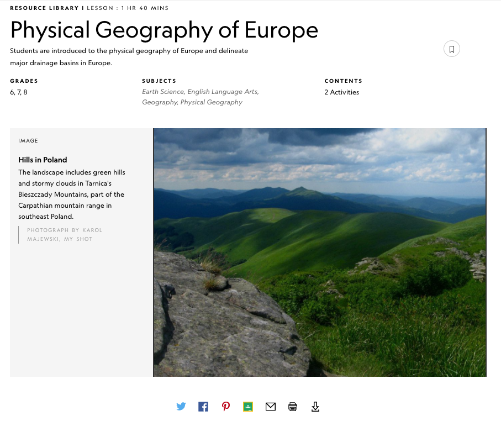This screenshot has height=421, width=501.
Task: Print the lesson page
Action: [293, 407]
